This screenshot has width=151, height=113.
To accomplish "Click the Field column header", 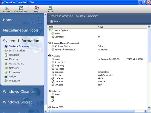I will tap(72, 27).
